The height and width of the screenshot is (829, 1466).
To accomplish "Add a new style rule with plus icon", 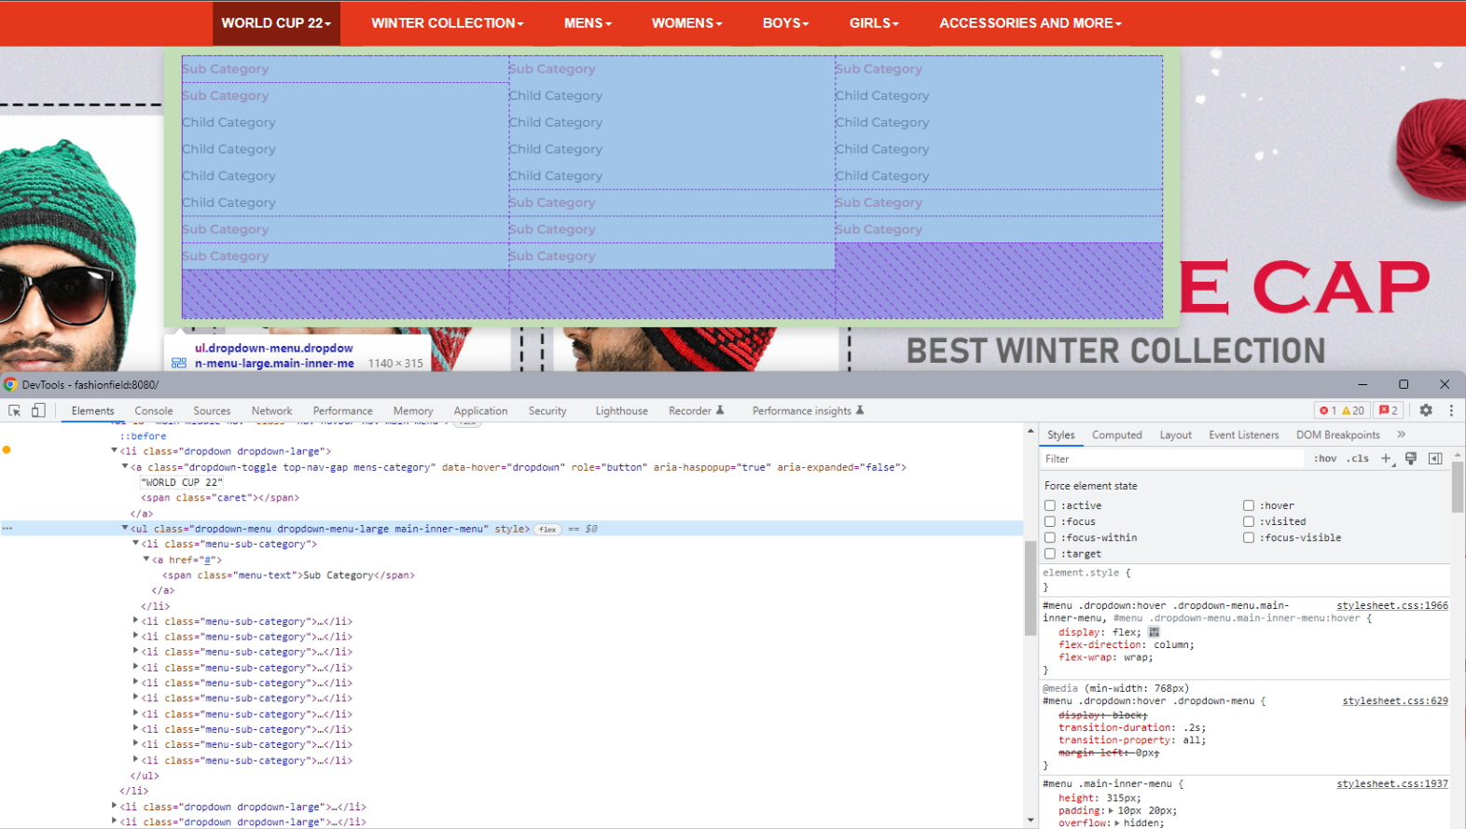I will tap(1386, 458).
